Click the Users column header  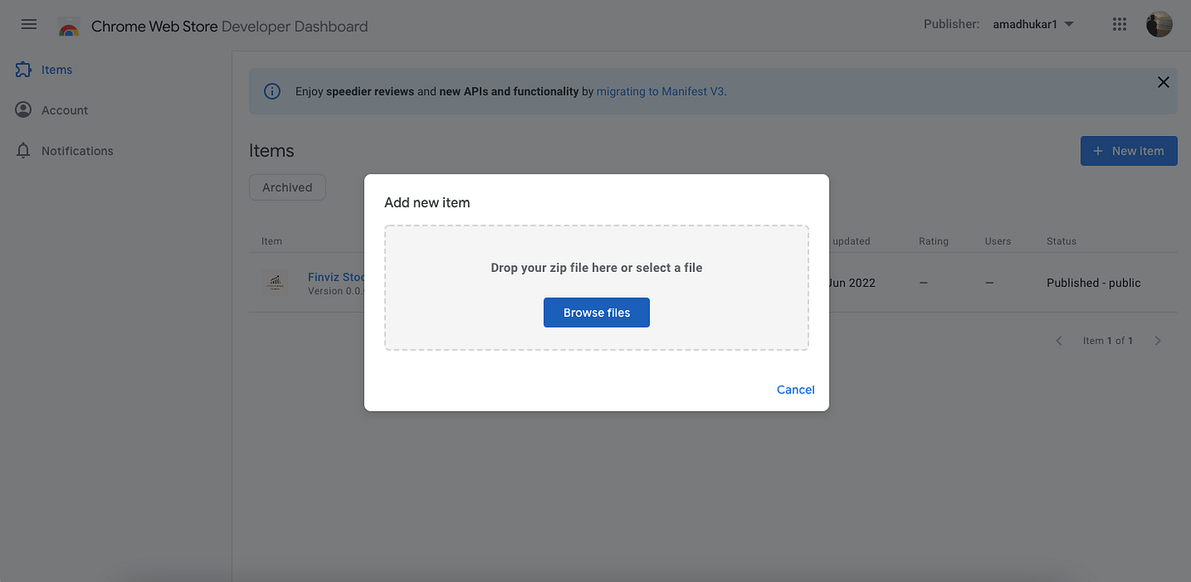998,241
